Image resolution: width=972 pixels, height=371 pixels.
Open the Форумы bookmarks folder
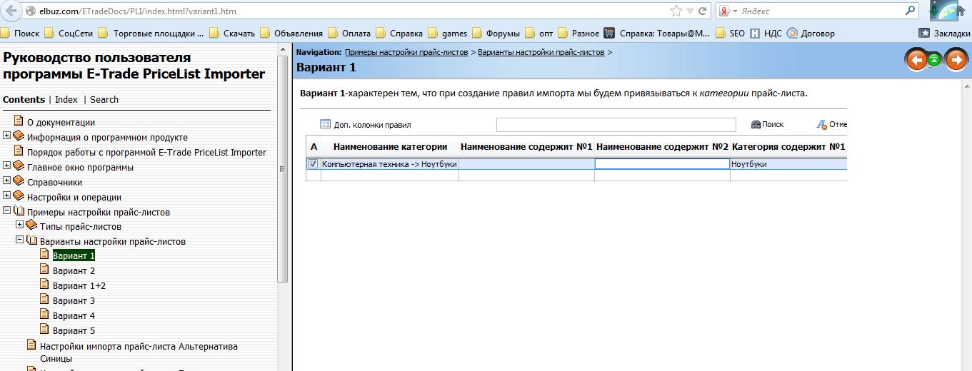[496, 33]
